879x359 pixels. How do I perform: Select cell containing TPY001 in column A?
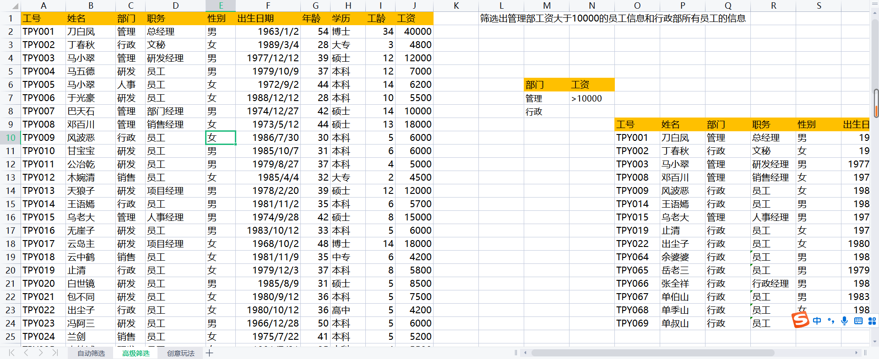43,32
